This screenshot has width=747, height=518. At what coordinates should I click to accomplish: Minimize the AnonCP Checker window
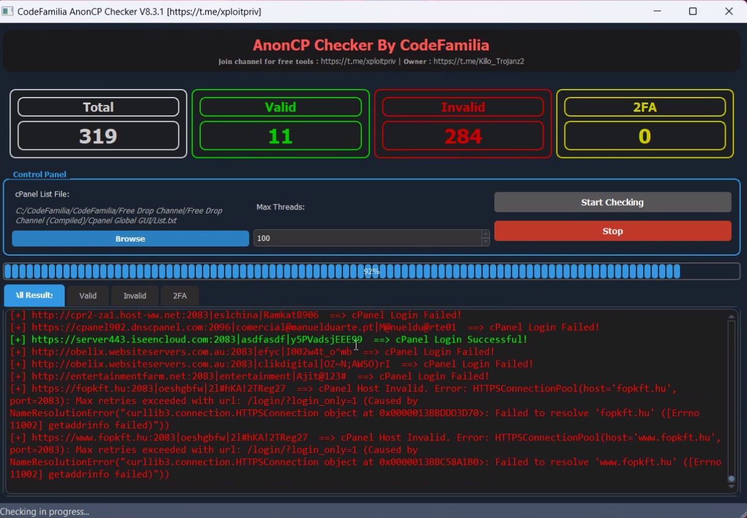(x=658, y=11)
